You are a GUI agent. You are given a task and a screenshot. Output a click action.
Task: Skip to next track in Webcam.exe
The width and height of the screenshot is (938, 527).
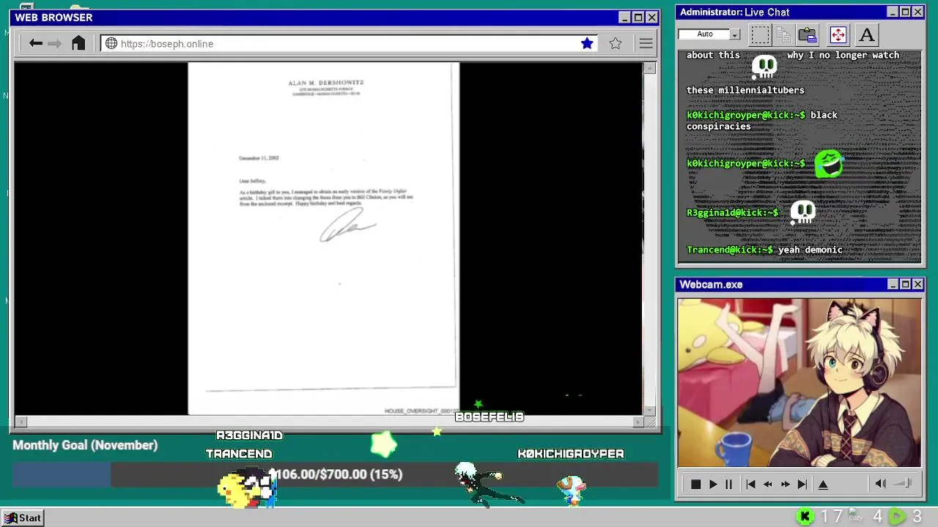click(x=802, y=484)
